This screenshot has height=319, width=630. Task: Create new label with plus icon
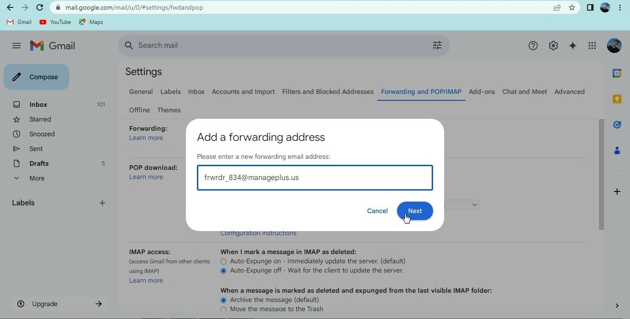tap(102, 203)
